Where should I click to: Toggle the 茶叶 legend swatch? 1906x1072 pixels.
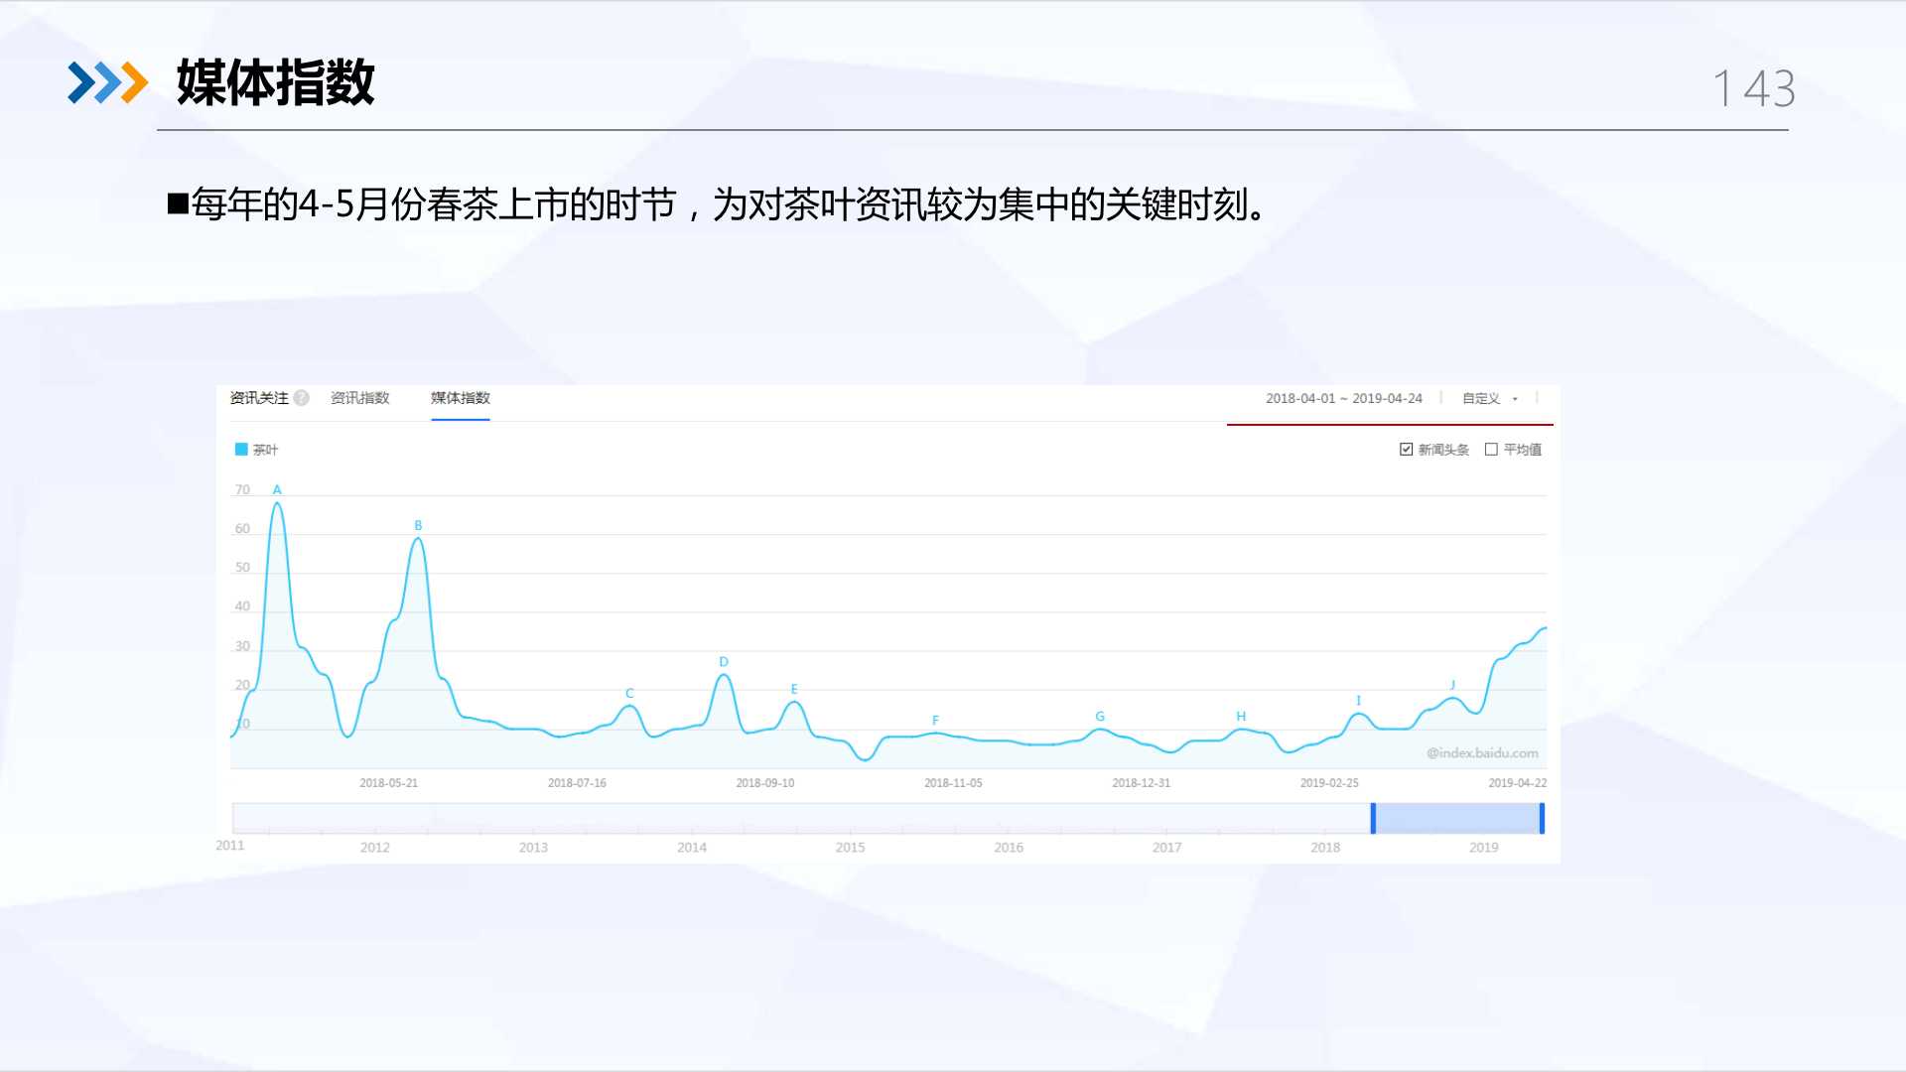241,450
